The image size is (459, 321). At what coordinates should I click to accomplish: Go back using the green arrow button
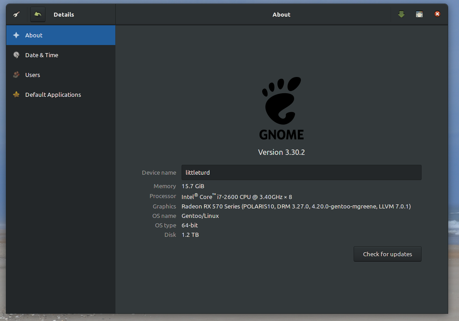coord(38,14)
